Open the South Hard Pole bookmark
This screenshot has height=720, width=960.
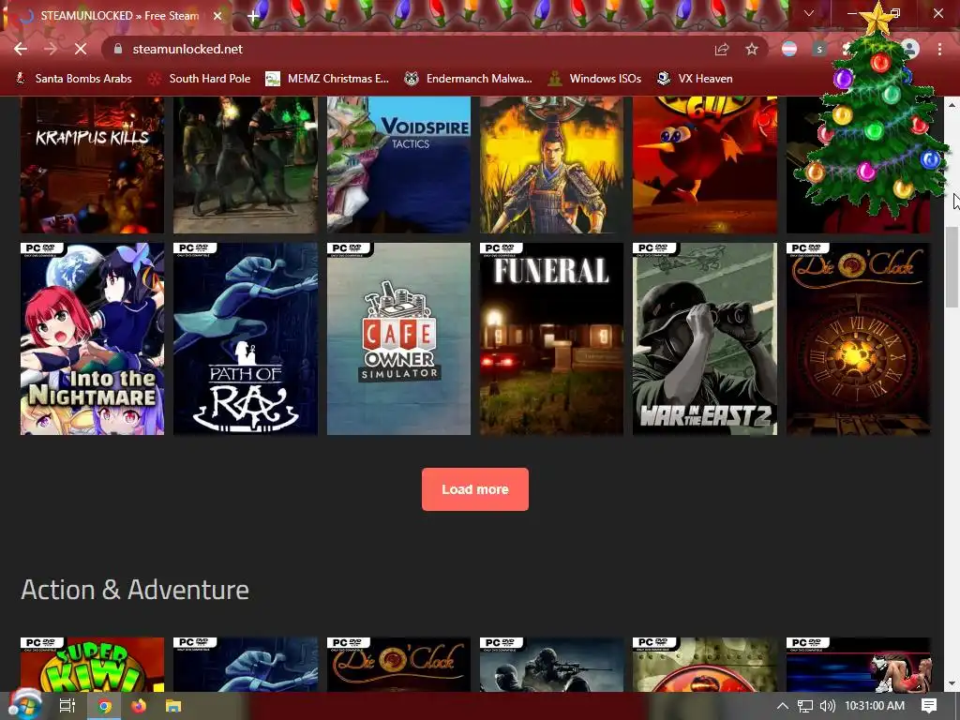click(201, 79)
